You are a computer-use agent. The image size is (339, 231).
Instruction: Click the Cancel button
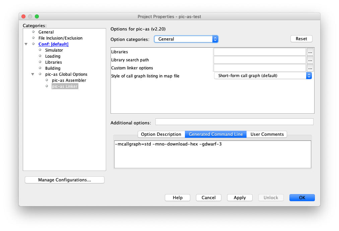[x=208, y=198]
